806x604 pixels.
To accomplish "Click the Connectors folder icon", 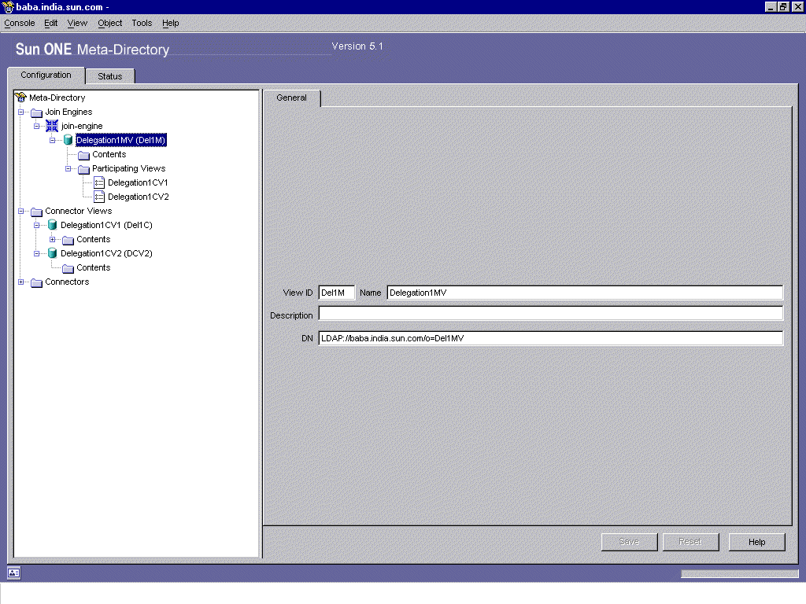I will click(x=36, y=282).
